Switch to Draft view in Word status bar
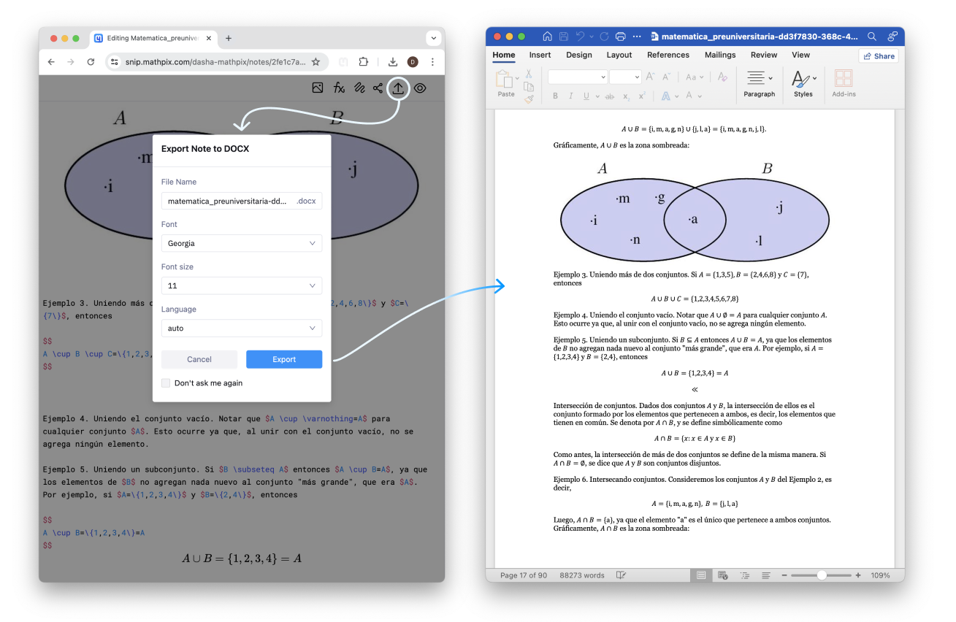 pos(765,575)
